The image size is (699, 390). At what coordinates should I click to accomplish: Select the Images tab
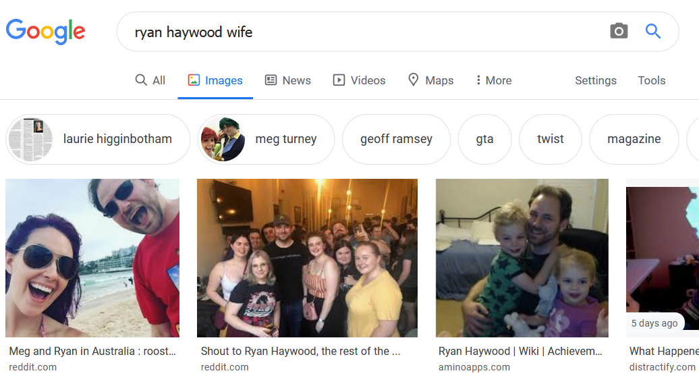(x=215, y=80)
